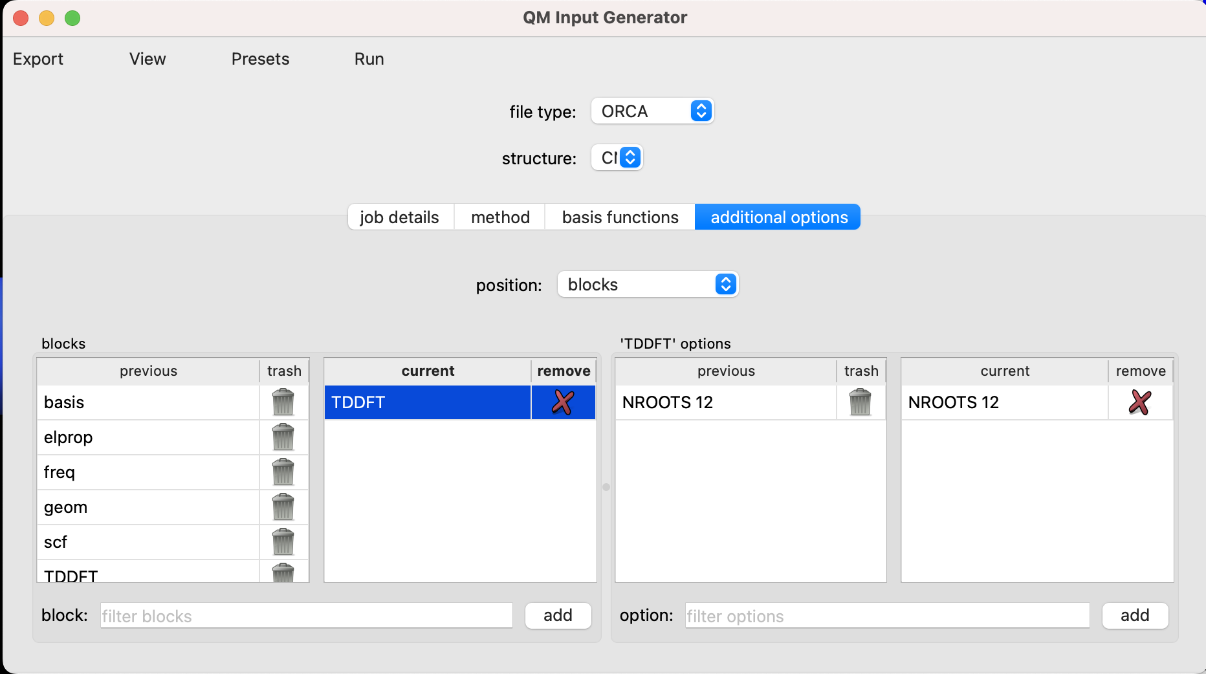Click the 'current' header in blocks table

tap(428, 371)
